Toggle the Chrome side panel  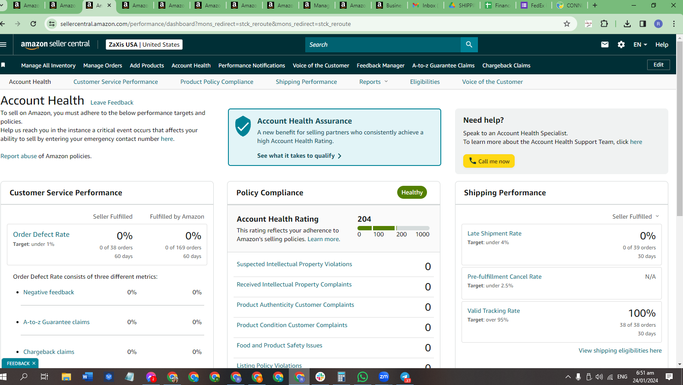(x=643, y=24)
